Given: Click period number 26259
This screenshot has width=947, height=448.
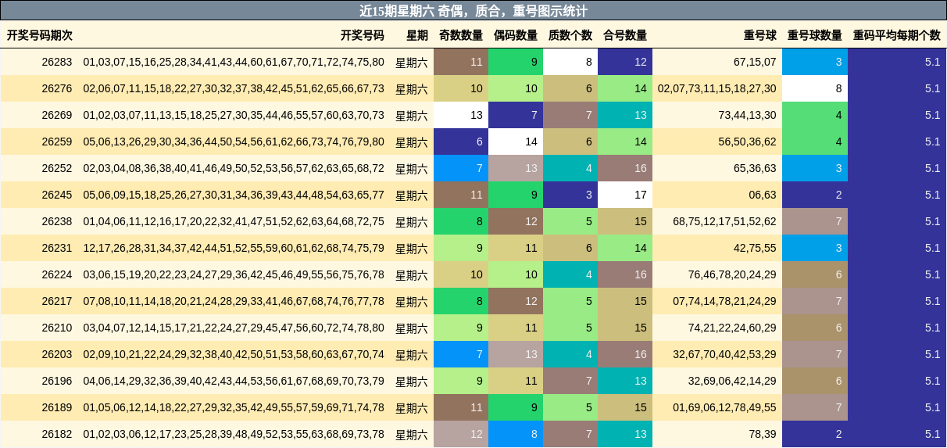Looking at the screenshot, I should (57, 142).
